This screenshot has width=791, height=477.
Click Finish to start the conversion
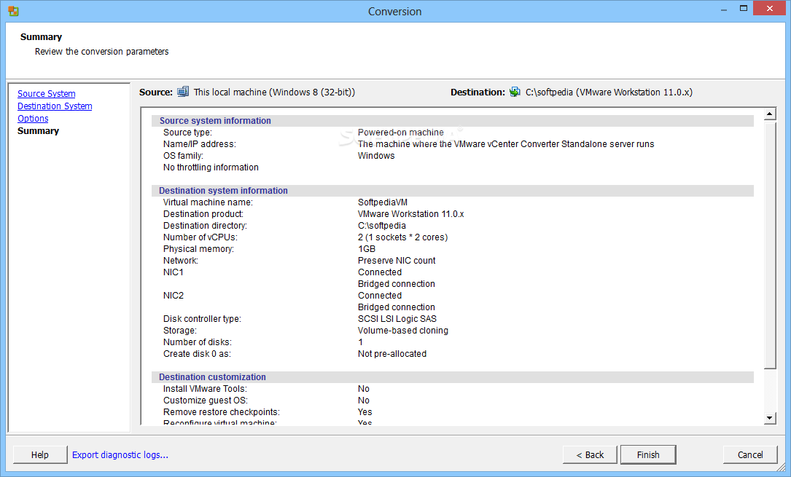point(647,455)
